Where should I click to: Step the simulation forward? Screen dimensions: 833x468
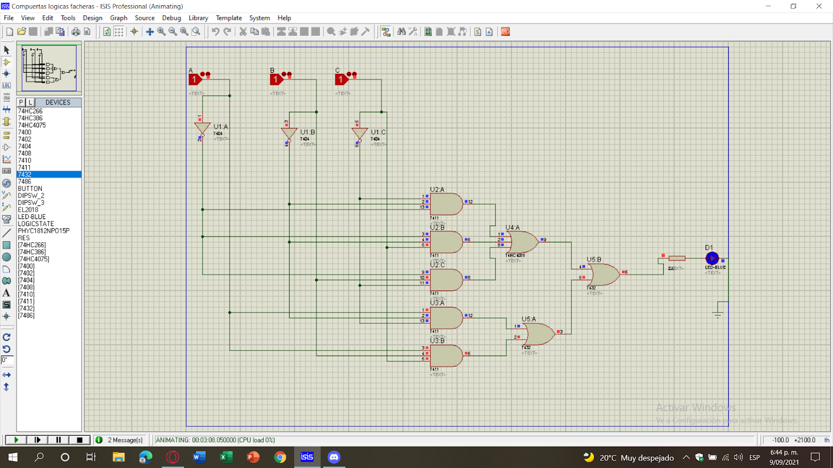[x=37, y=440]
